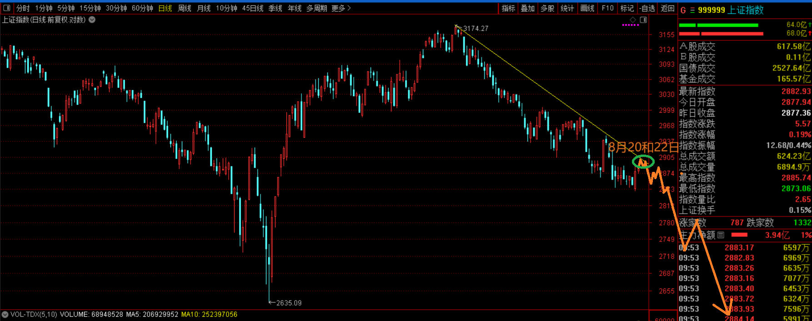The height and width of the screenshot is (321, 812).
Task: Click the diamond marker icon above chart
Action: (633, 20)
